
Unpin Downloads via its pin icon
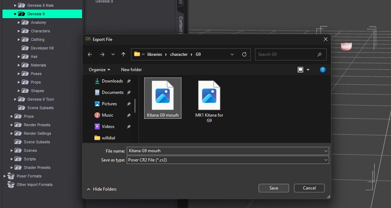click(x=129, y=81)
